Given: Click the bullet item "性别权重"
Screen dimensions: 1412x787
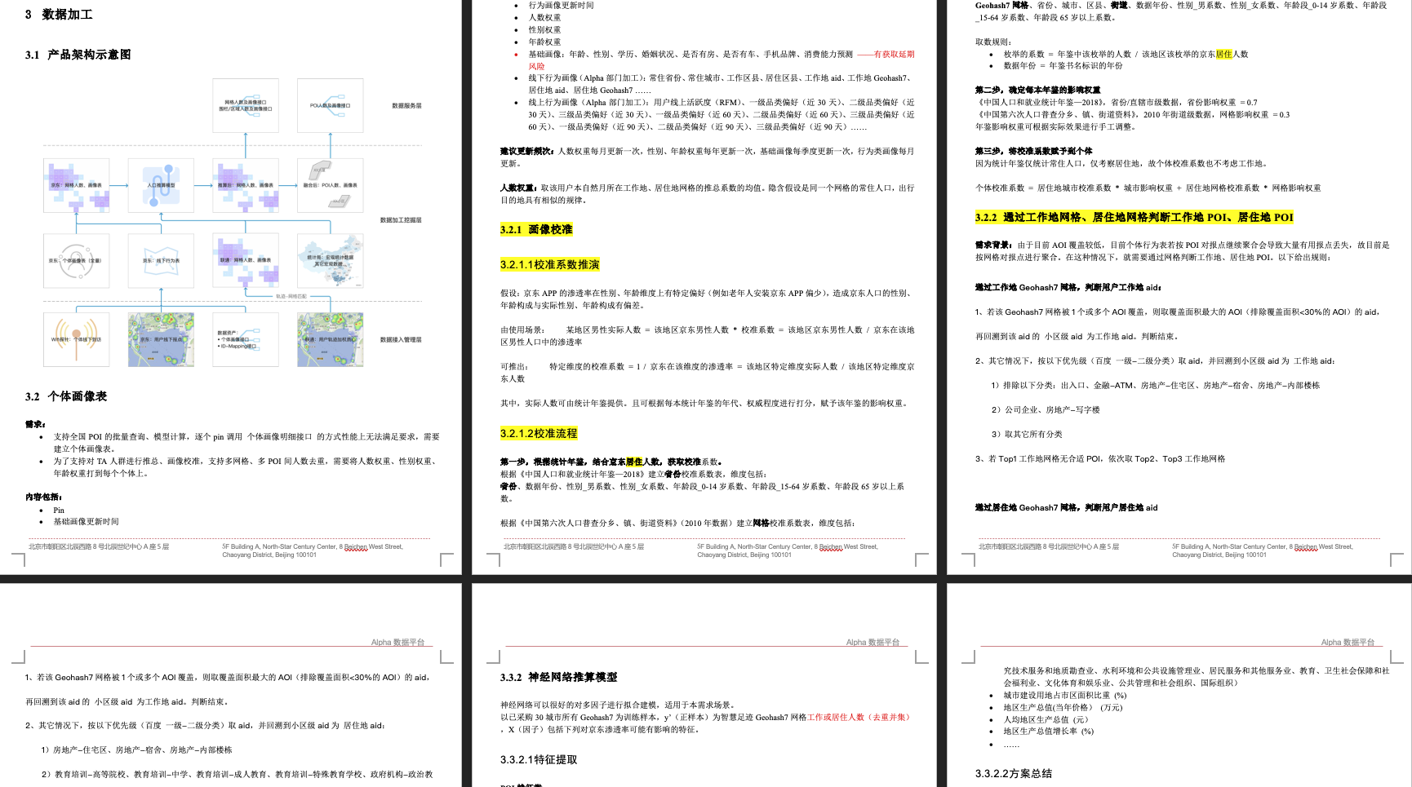Looking at the screenshot, I should click(544, 29).
